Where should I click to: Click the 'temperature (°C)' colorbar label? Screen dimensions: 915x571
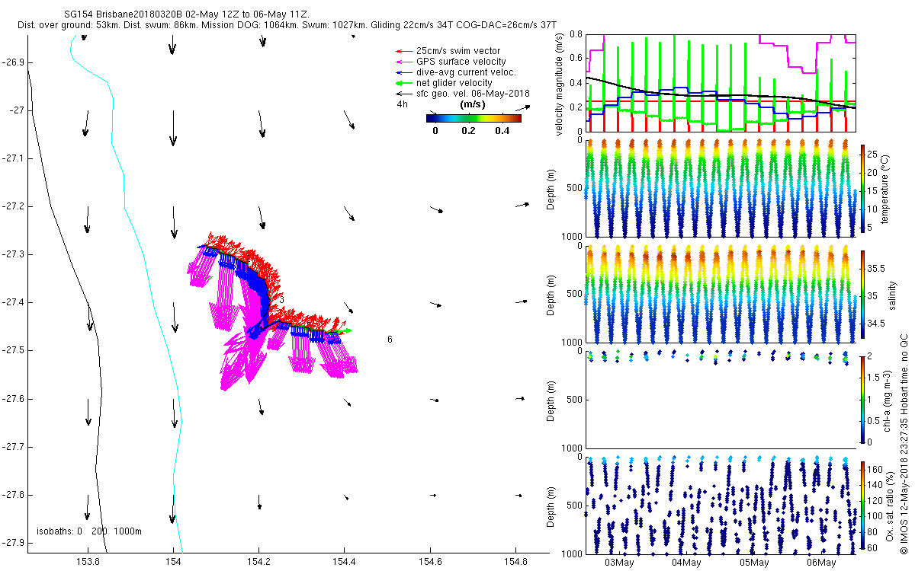point(885,189)
